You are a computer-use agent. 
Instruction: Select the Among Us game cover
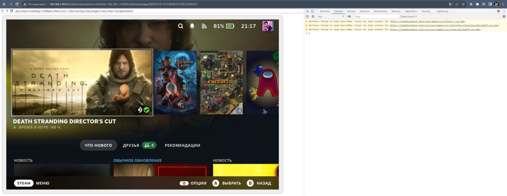point(263,82)
